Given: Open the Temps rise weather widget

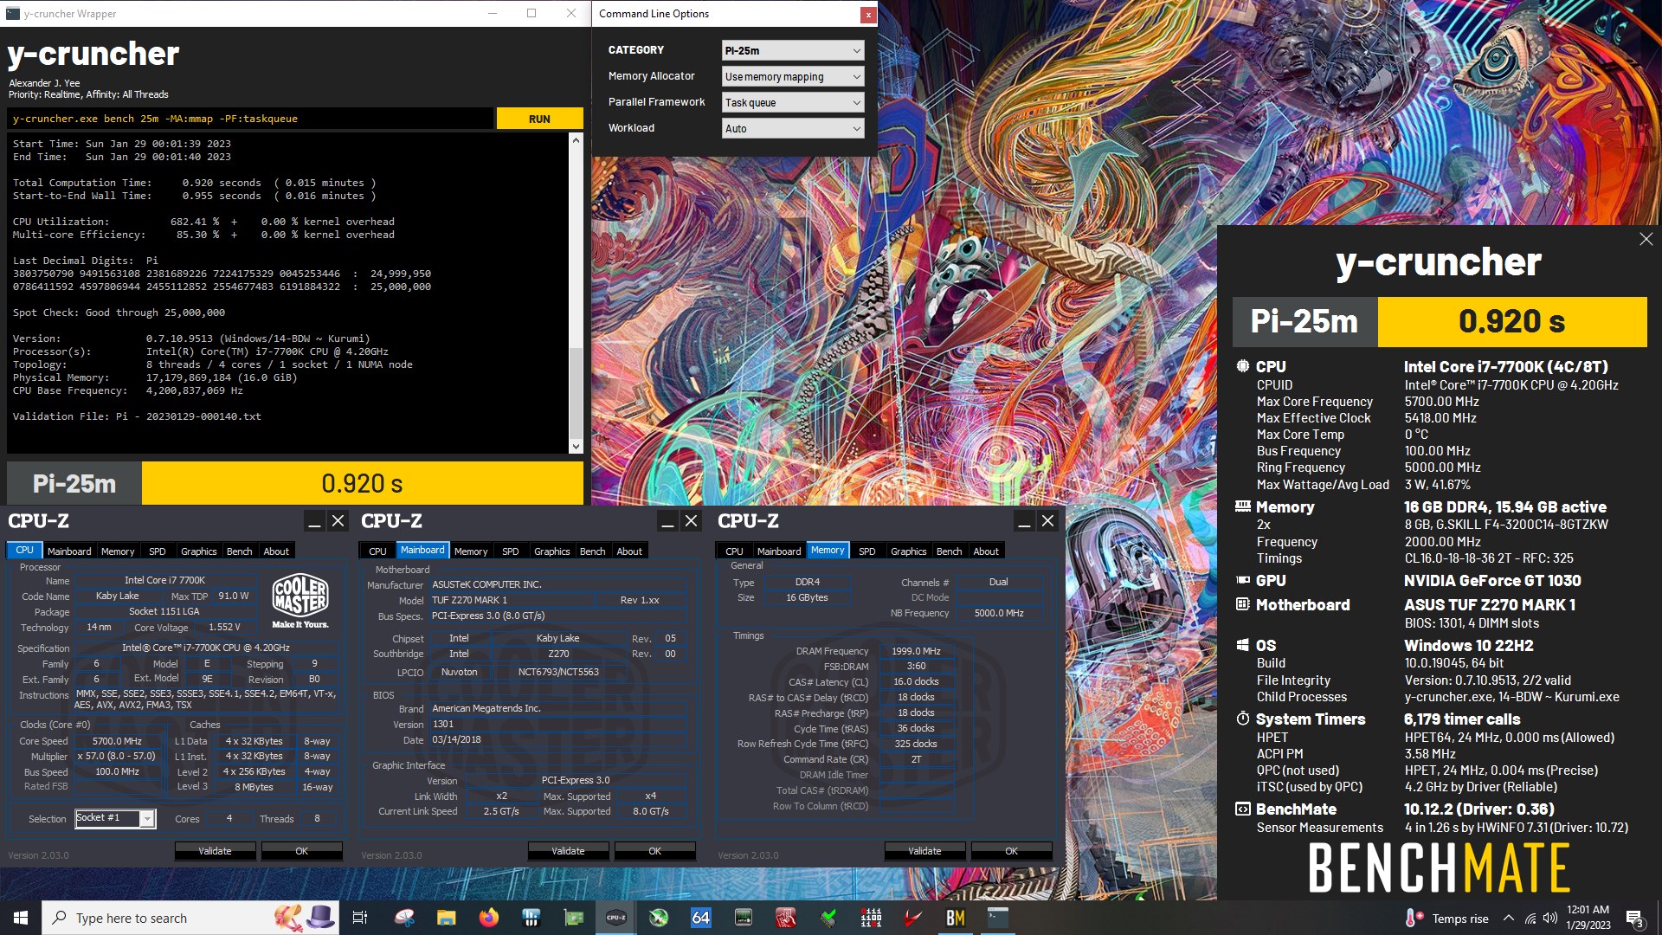Looking at the screenshot, I should click(1446, 918).
